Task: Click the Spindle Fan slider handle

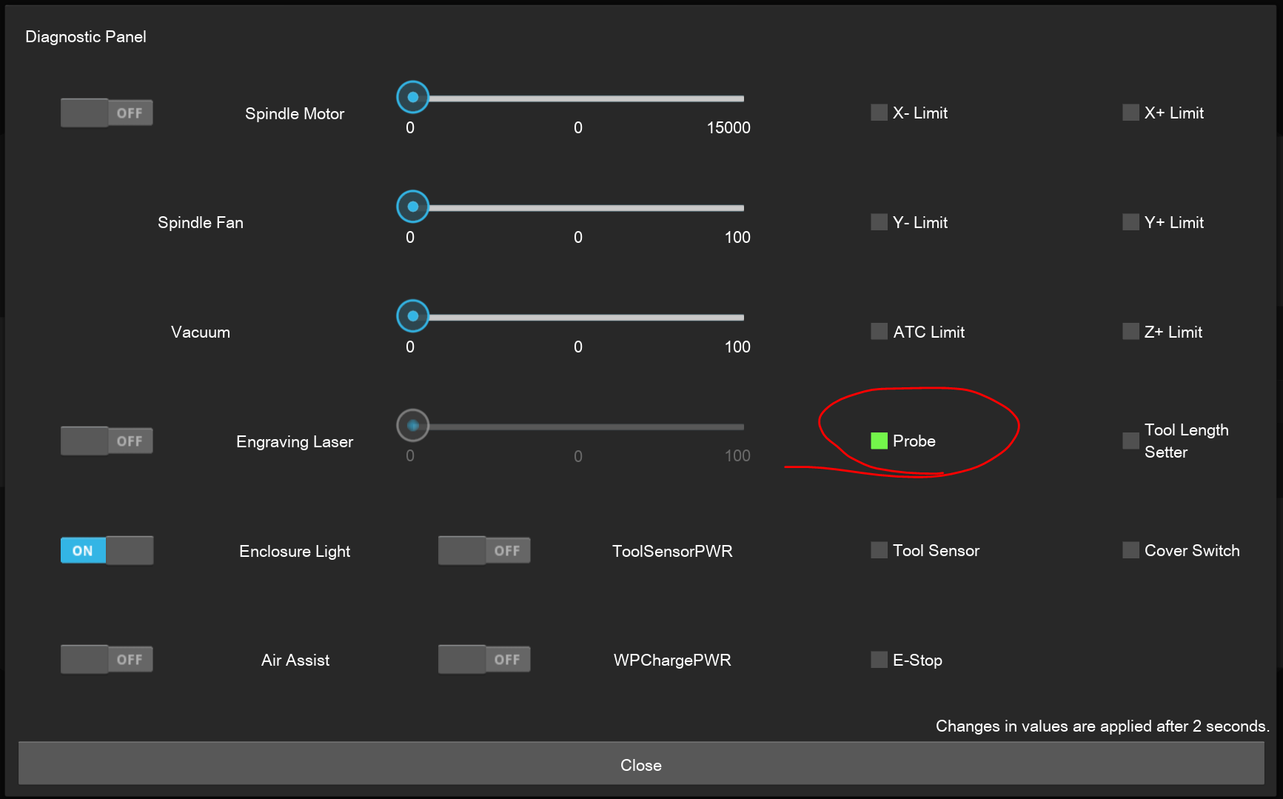Action: pyautogui.click(x=413, y=207)
